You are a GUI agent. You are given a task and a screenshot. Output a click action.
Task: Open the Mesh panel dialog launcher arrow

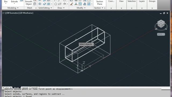(x=36, y=8)
